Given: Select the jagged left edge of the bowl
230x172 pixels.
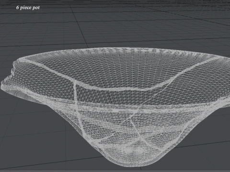Looking at the screenshot, I should [9, 76].
